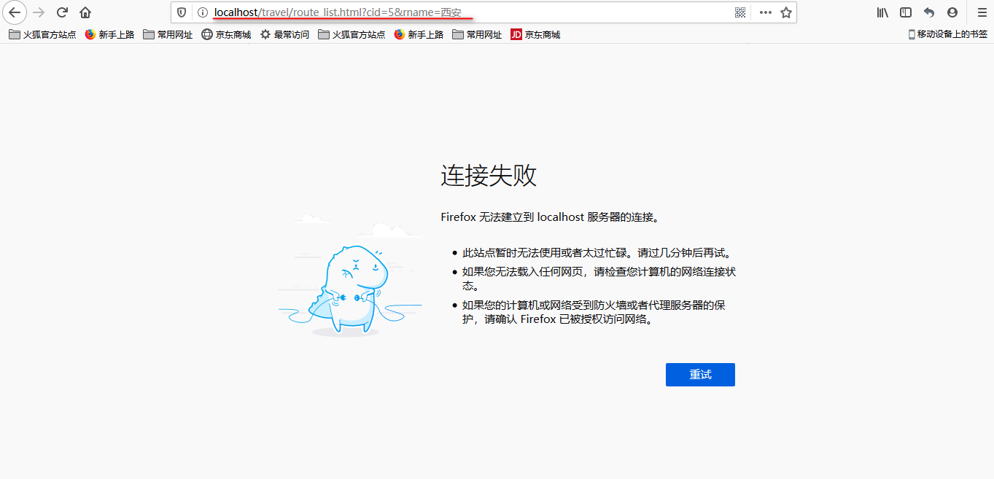Open second 火狐官方站点 bookmark folder
This screenshot has width=994, height=479.
352,34
